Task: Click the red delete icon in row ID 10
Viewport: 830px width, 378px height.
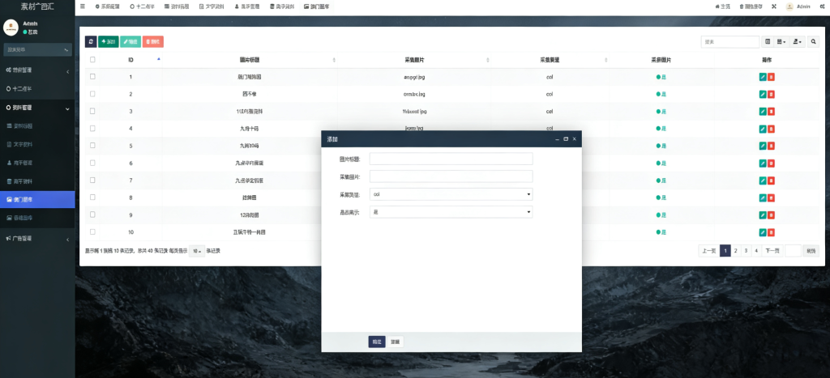Action: coord(772,232)
